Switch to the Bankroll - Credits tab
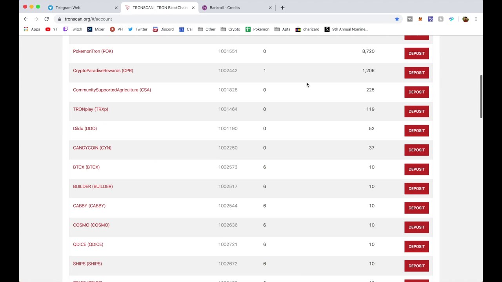 pos(225,7)
